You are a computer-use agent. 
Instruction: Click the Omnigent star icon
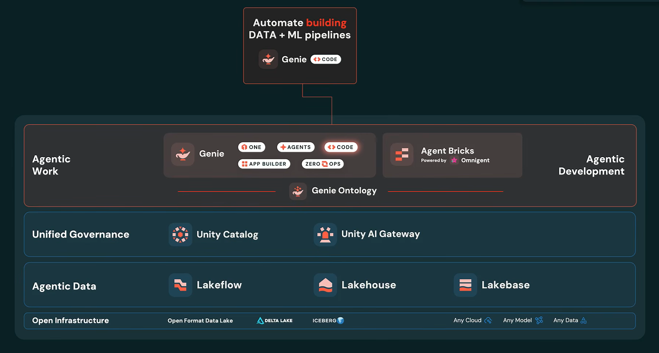[x=454, y=160]
